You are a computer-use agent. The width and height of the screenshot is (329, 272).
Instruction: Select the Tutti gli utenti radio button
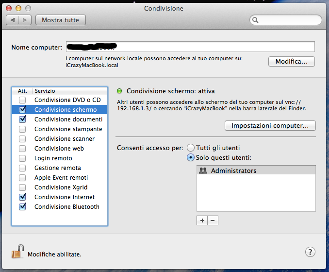[x=191, y=148]
